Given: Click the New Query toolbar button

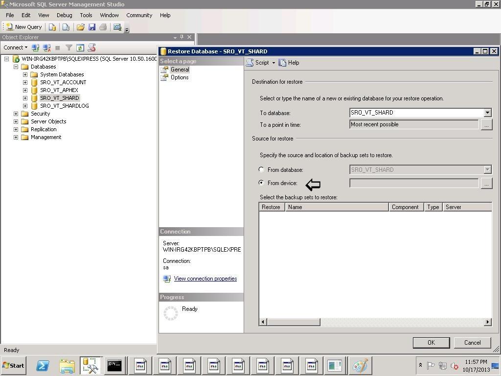Looking at the screenshot, I should coord(24,27).
